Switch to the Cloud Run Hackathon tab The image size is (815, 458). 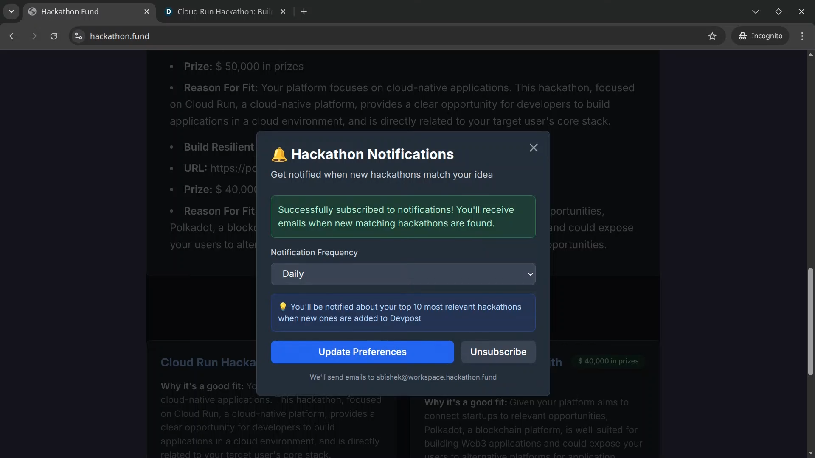221,11
